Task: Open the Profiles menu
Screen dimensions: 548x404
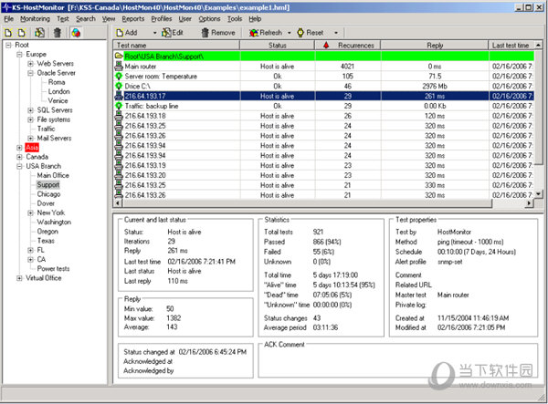Action: tap(162, 19)
